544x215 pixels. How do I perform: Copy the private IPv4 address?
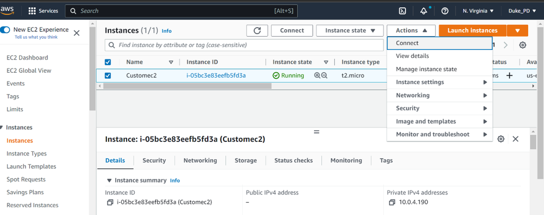392,202
